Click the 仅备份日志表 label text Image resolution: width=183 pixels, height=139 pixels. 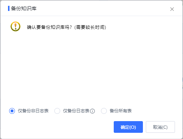pos(76,111)
